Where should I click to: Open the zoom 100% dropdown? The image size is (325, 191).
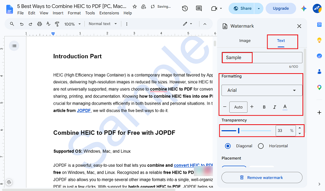coord(72,24)
